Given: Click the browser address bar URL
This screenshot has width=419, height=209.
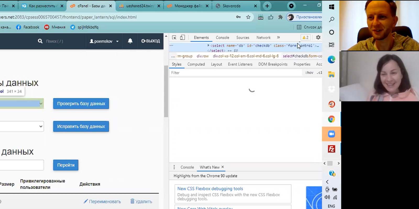Looking at the screenshot, I should (69, 17).
